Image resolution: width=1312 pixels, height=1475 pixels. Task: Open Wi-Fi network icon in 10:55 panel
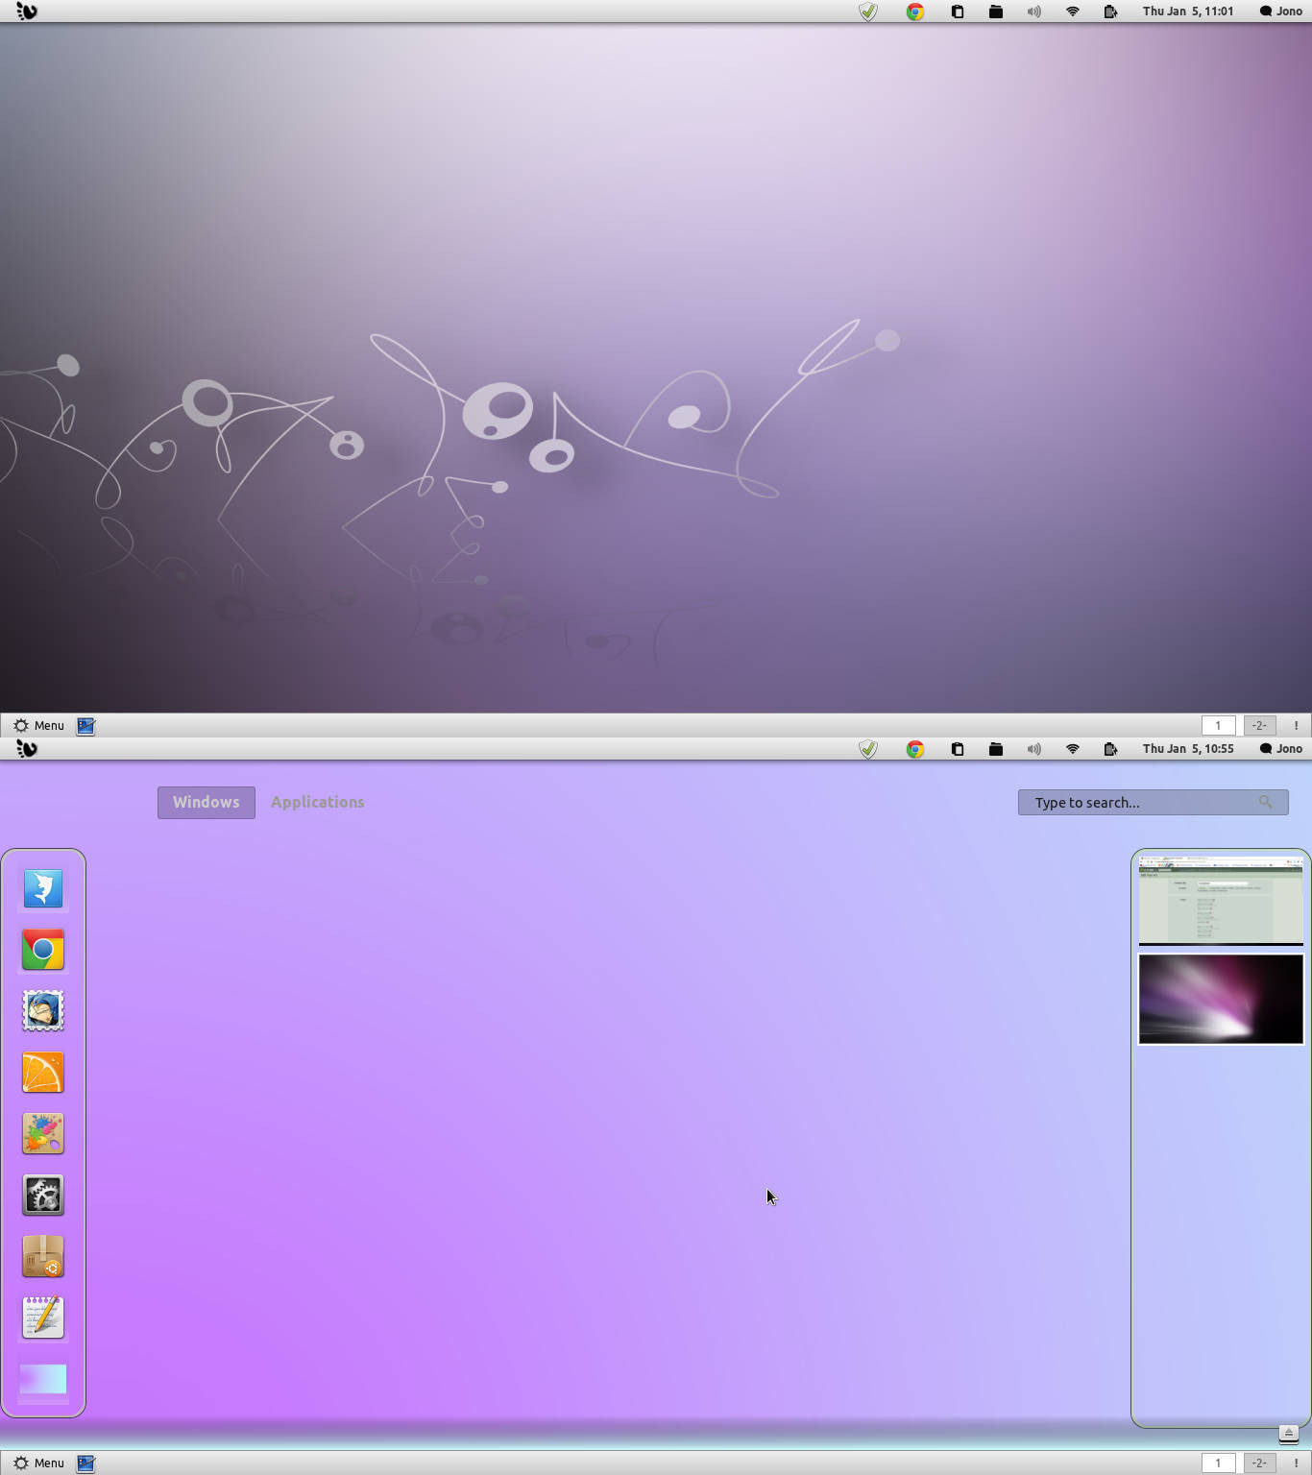[1073, 749]
